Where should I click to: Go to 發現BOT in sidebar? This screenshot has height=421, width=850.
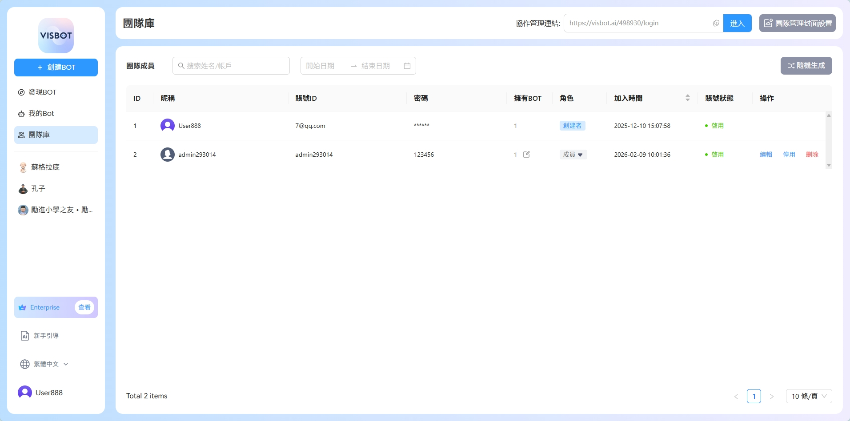click(43, 92)
